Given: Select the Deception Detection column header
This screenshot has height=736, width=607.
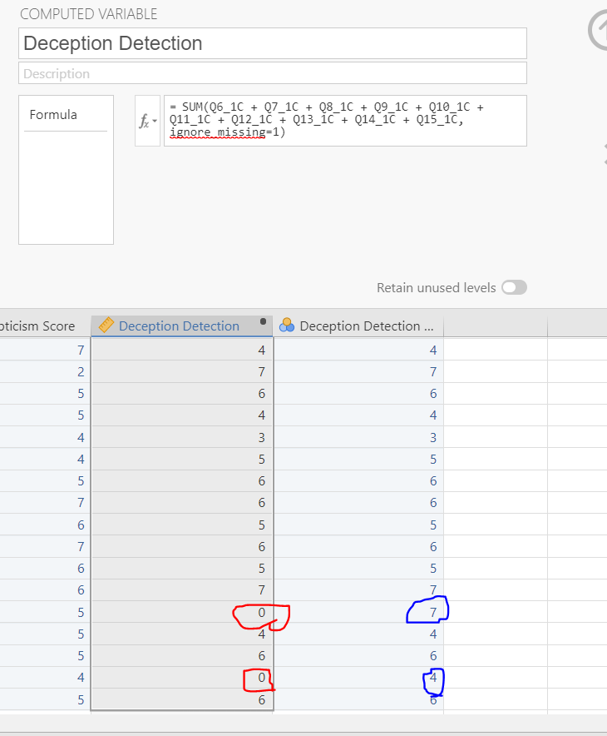Looking at the screenshot, I should 182,326.
